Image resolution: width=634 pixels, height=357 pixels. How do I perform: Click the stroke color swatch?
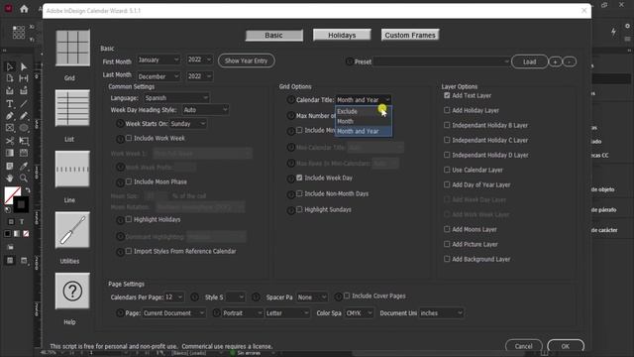coord(21,204)
